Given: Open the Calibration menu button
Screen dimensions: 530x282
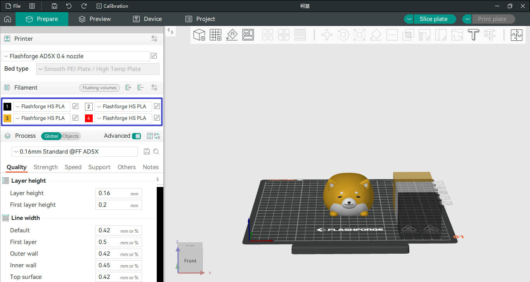Looking at the screenshot, I should coord(112,6).
